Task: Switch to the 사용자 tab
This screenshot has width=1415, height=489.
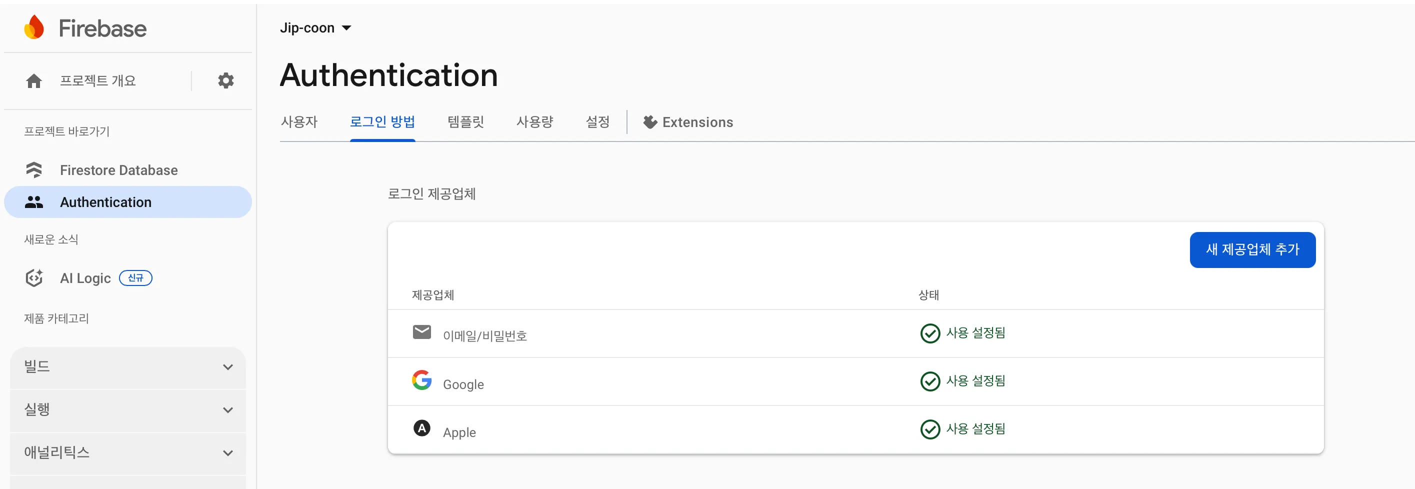Action: click(299, 122)
